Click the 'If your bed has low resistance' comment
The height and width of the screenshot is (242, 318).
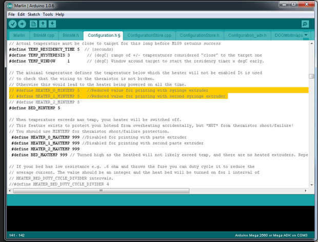point(132,167)
